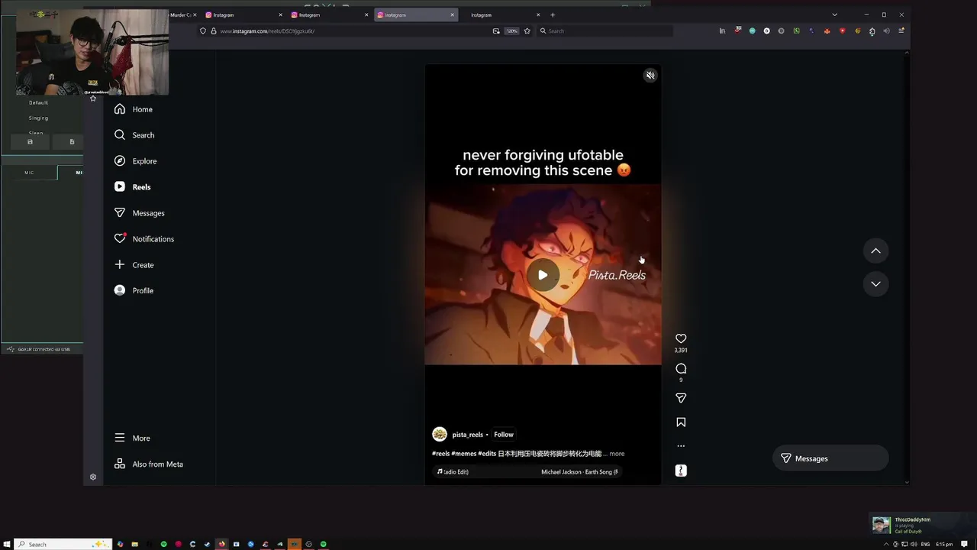
Task: Click pista_reels profile avatar
Action: [440, 435]
